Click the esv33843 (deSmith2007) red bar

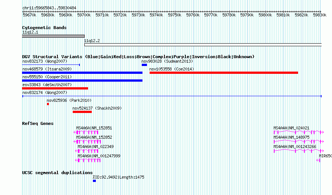pos(55,88)
